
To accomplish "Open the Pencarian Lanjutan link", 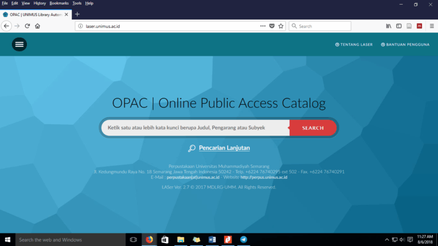I will 224,148.
